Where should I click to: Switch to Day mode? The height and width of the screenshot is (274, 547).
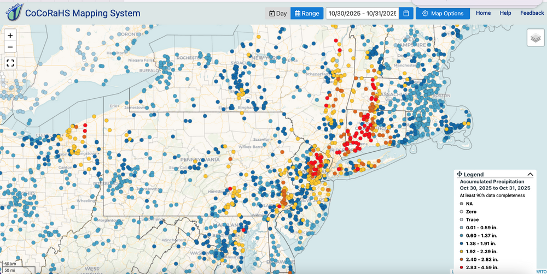pos(278,13)
